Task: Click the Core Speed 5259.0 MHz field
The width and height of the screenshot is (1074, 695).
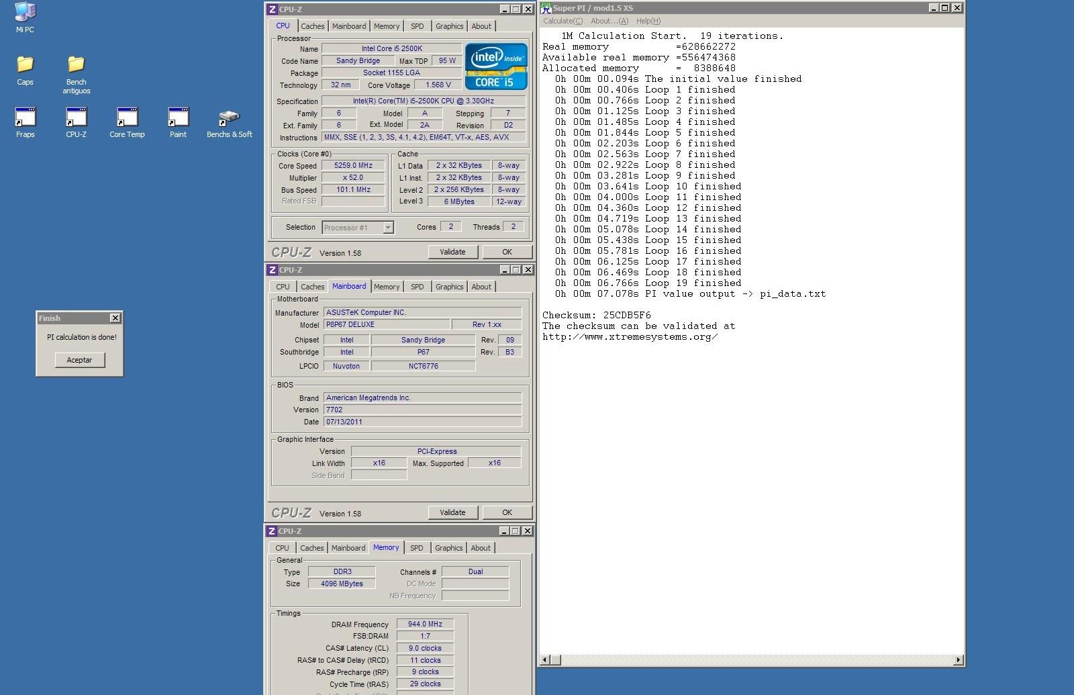Action: point(353,165)
